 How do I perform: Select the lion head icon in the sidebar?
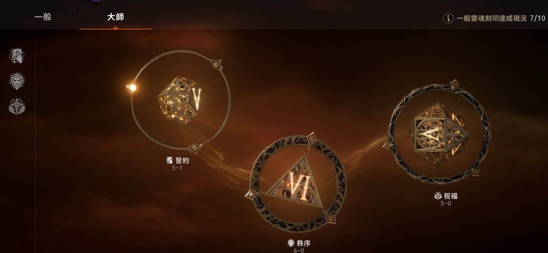click(x=17, y=81)
